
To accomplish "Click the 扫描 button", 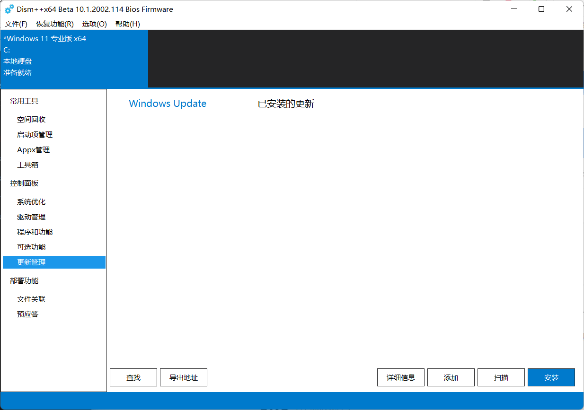I will [x=501, y=377].
